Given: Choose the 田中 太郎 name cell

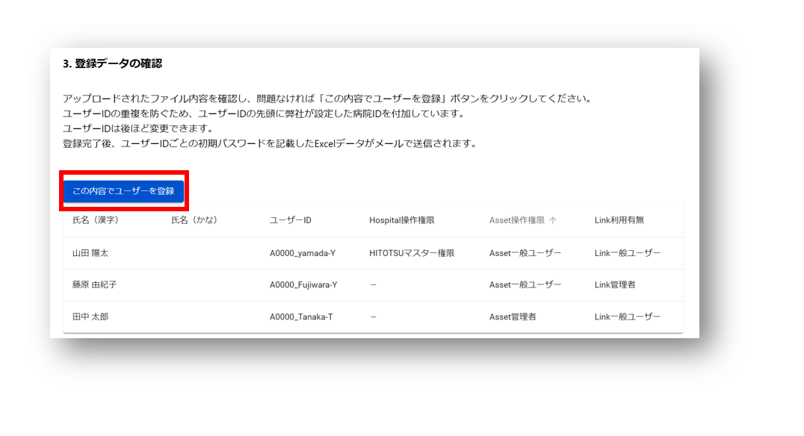Looking at the screenshot, I should point(90,317).
